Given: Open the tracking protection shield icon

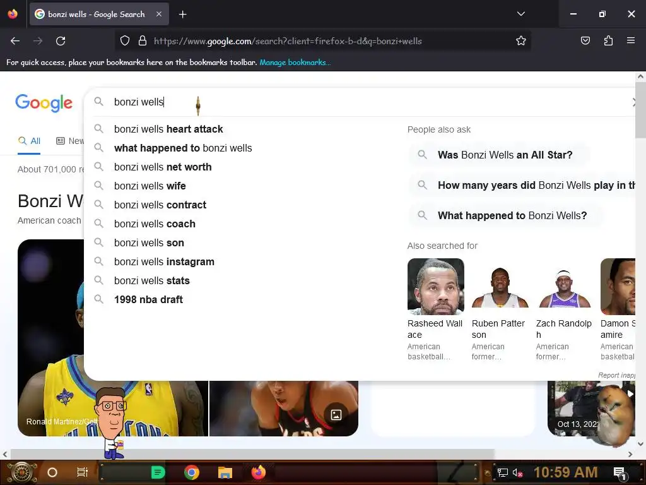Looking at the screenshot, I should coord(125,41).
